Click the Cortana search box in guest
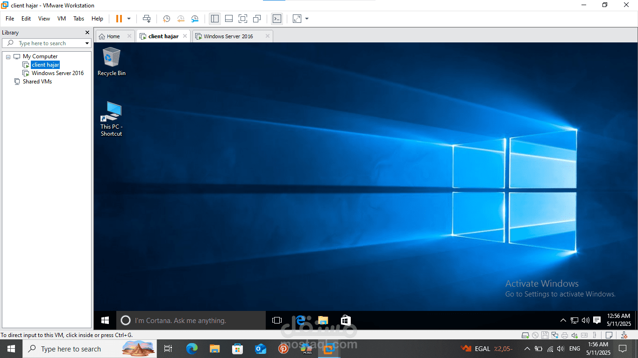Screen dimensions: 638x358 (x=191, y=320)
